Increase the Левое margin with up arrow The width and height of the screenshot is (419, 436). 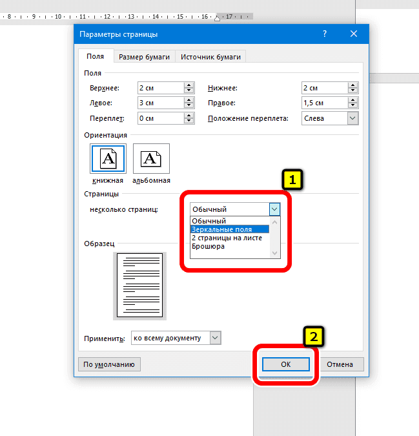point(189,100)
